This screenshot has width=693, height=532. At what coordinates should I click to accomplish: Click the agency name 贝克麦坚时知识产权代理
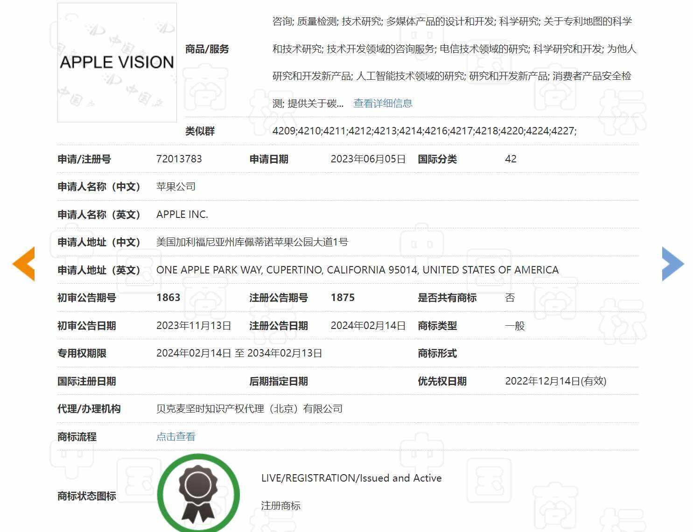click(249, 409)
